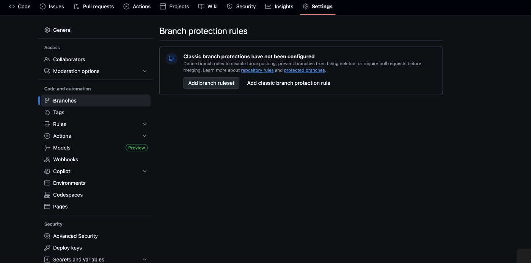Image resolution: width=531 pixels, height=263 pixels.
Task: Click the Tags icon
Action: tap(47, 112)
